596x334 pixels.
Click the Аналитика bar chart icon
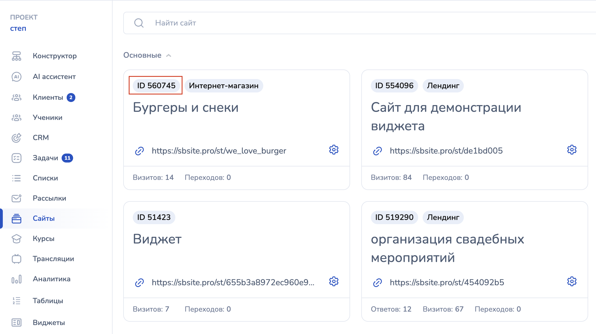17,279
